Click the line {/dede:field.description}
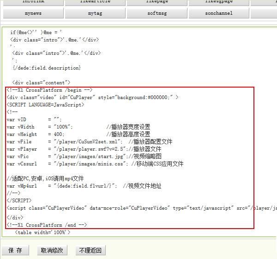This screenshot has width=277, height=259. pos(47,68)
